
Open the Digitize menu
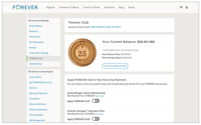point(51,7)
